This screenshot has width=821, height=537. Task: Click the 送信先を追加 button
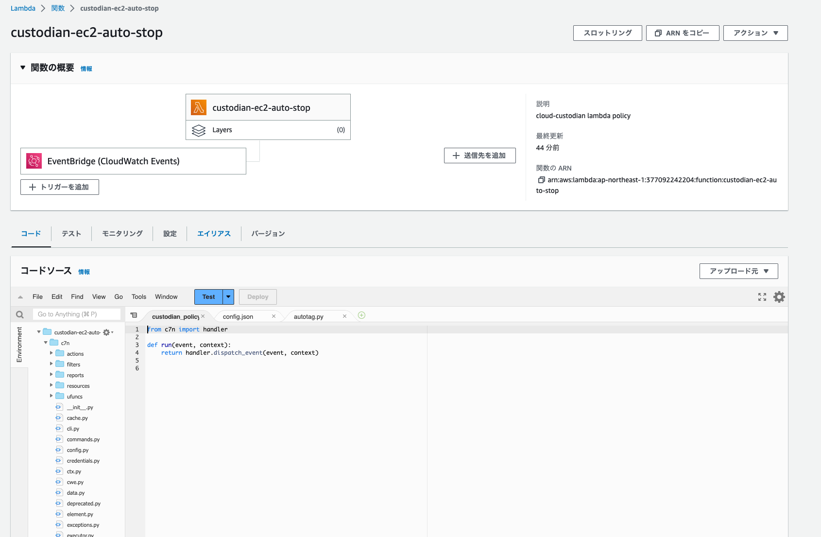[480, 156]
